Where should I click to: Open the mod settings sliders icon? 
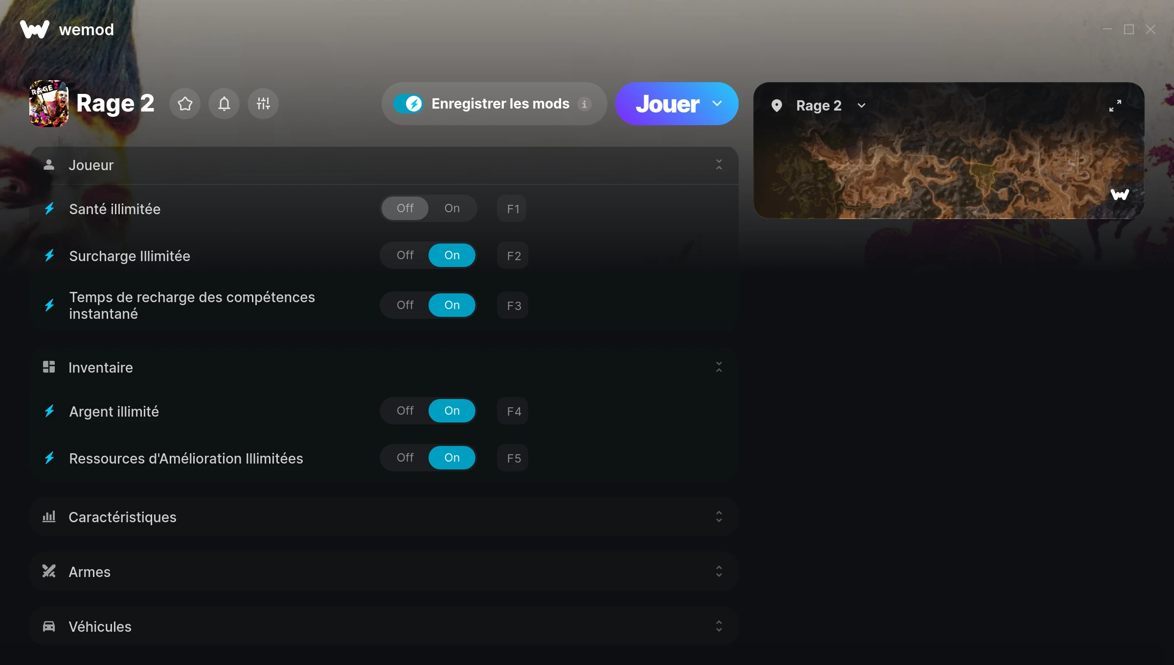[263, 104]
